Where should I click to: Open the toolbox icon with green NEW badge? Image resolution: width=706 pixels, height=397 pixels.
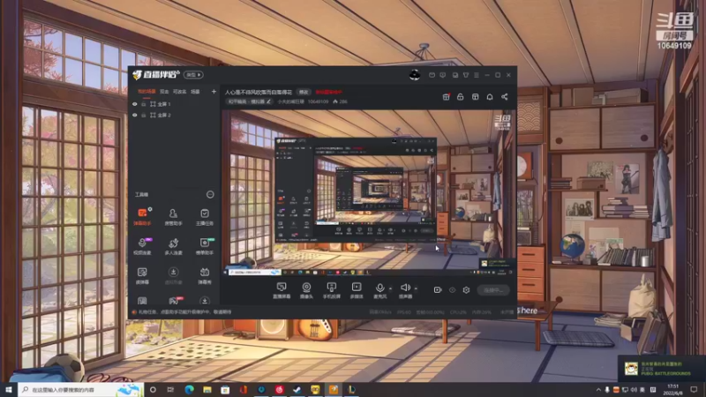205,246
